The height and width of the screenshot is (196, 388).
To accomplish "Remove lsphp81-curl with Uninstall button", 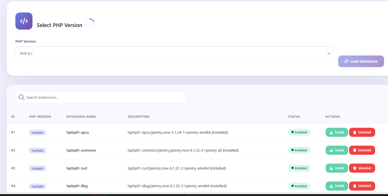I will pyautogui.click(x=362, y=168).
